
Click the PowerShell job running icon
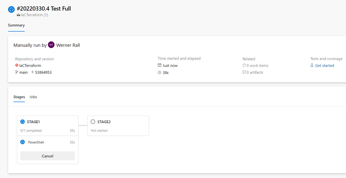pos(23,142)
